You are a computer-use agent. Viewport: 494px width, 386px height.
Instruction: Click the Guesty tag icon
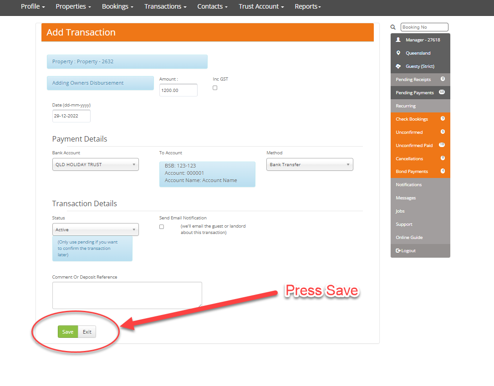(x=398, y=66)
